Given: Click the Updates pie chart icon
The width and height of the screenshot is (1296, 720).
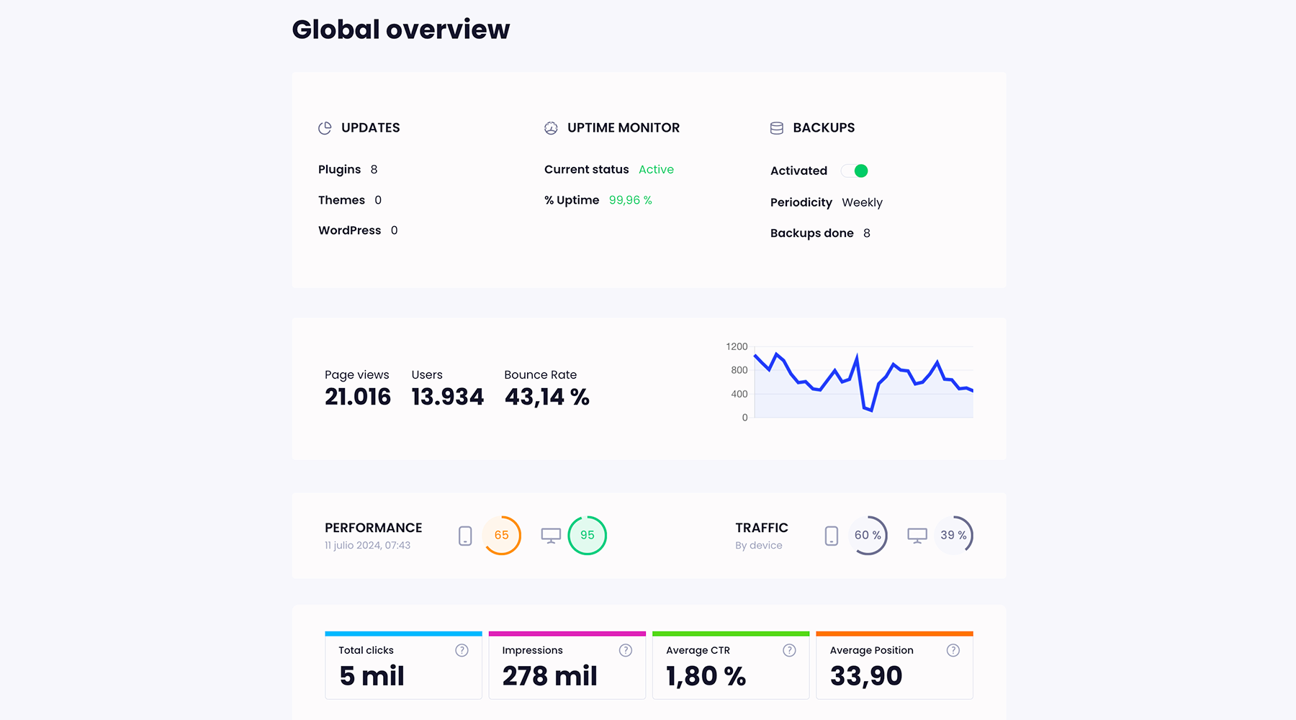Looking at the screenshot, I should coord(325,128).
